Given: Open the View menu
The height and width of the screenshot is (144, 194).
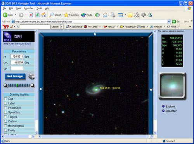Looking at the screenshot, I should [x=19, y=9].
